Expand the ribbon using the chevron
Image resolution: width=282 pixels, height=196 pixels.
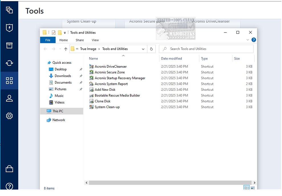(247, 40)
